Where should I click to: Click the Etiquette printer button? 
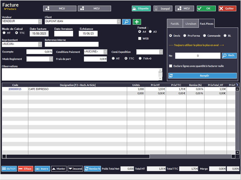coord(141,8)
